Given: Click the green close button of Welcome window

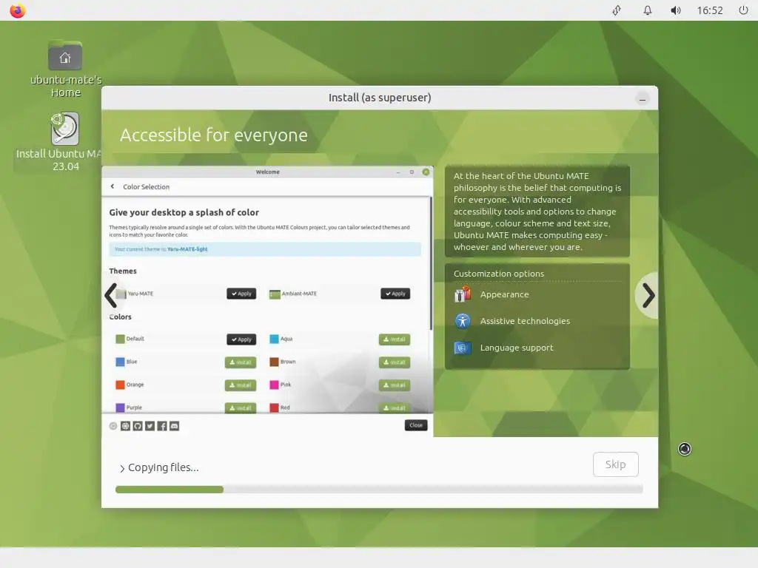Looking at the screenshot, I should tap(426, 172).
